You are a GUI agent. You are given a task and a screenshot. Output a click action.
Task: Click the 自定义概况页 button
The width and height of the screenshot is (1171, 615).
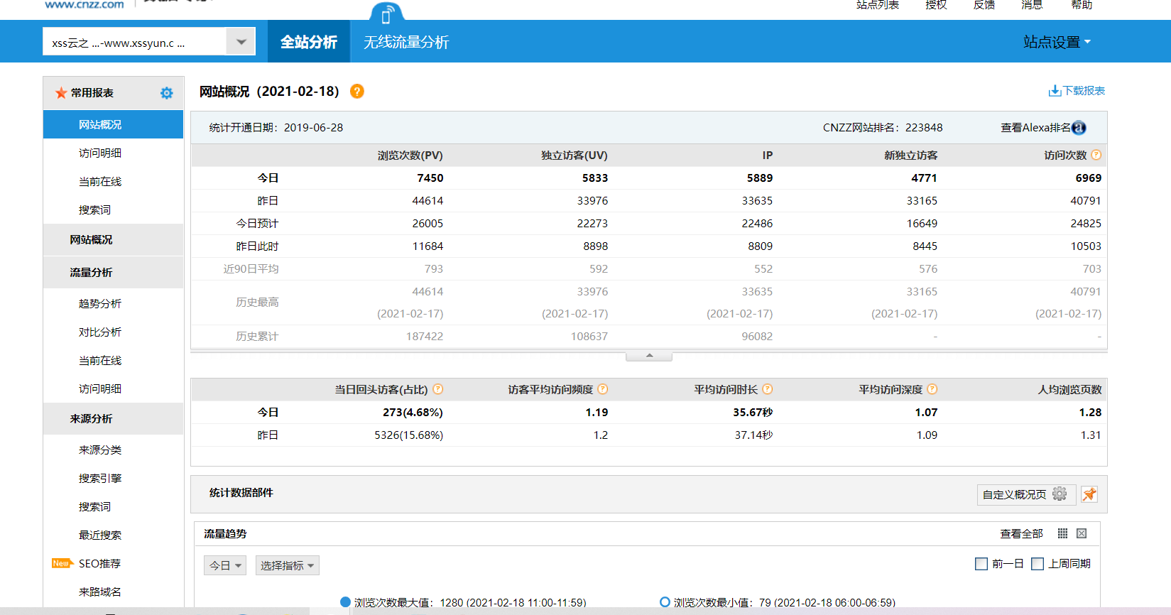pyautogui.click(x=1026, y=494)
